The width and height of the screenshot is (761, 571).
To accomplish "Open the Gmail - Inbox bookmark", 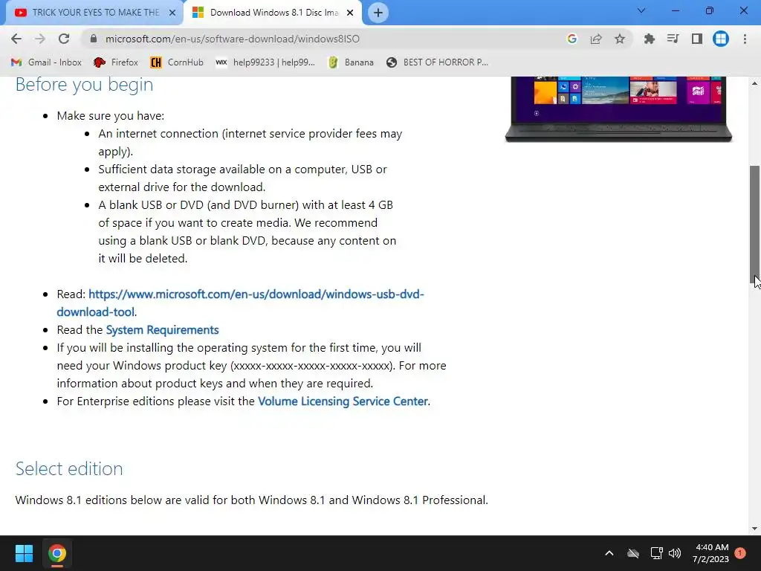I will tap(46, 62).
